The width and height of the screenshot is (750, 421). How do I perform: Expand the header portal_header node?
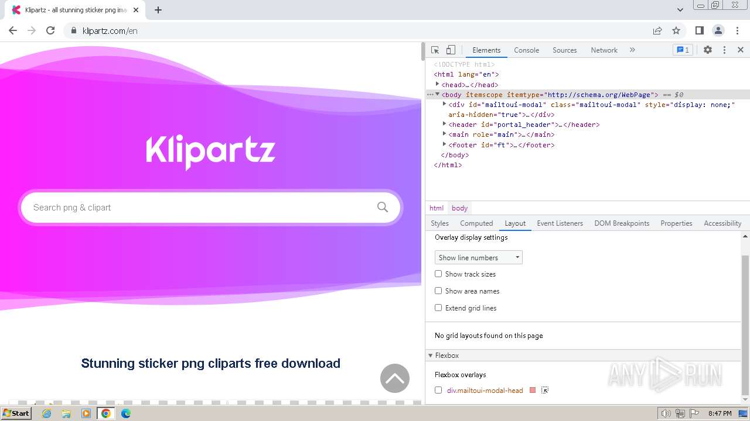(444, 124)
